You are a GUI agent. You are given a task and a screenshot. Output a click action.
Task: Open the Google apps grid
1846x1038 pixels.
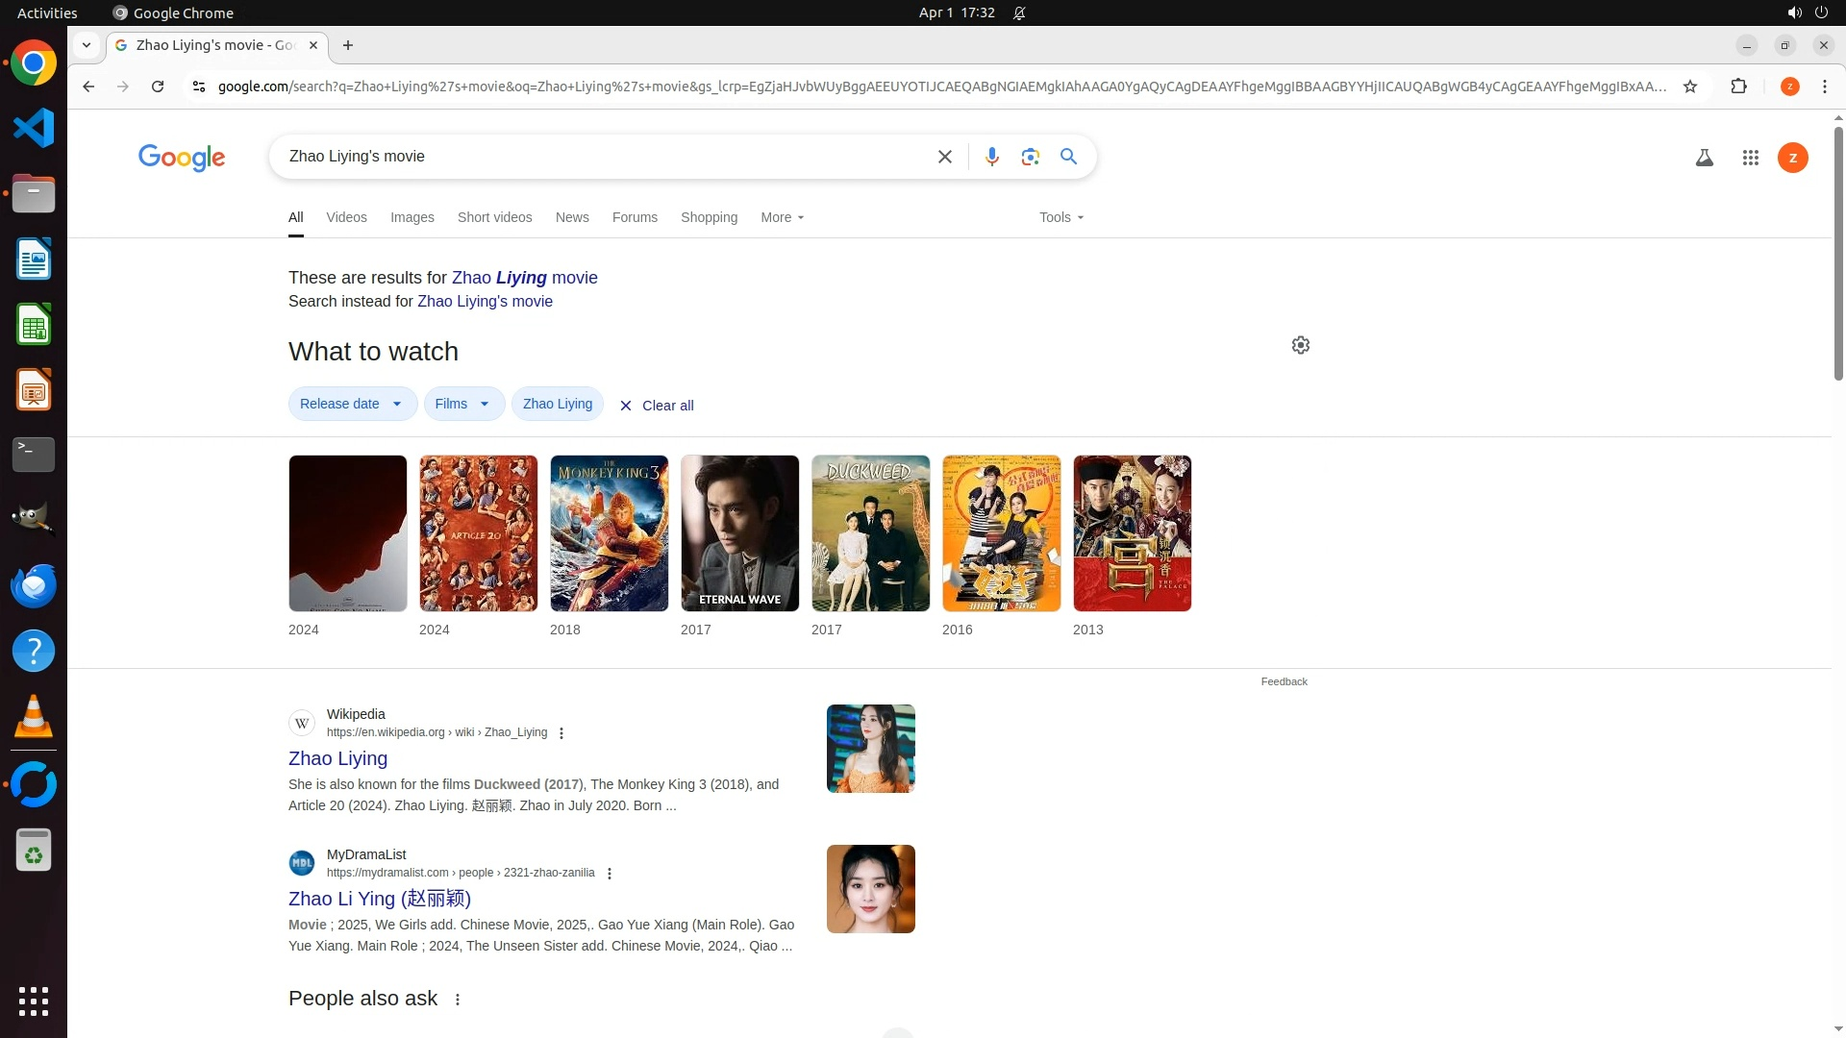pyautogui.click(x=1750, y=158)
